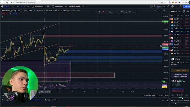Click the go-to-date calendar icon below chart
This screenshot has width=190, height=107.
tap(39, 95)
